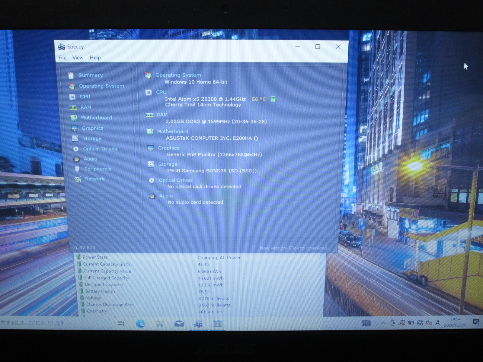Select Summary in the Speccy sidebar

(x=90, y=75)
